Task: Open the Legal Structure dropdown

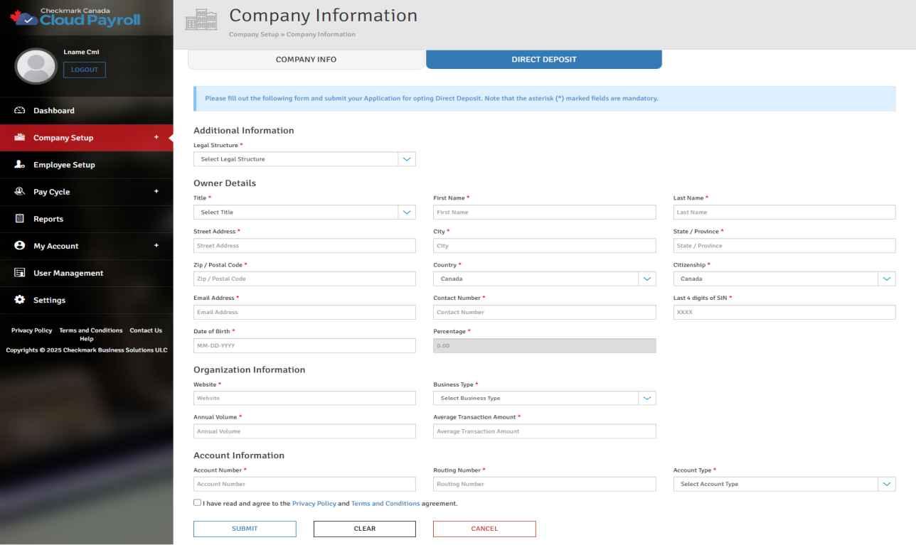Action: pos(304,159)
